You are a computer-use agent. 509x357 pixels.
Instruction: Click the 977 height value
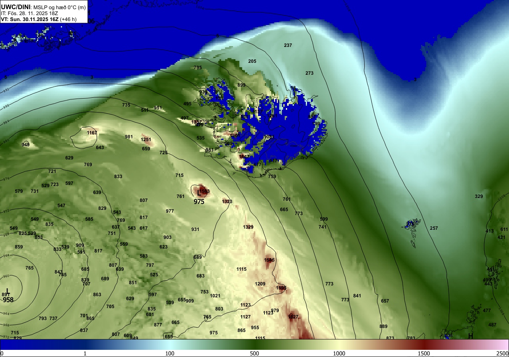pyautogui.click(x=170, y=211)
